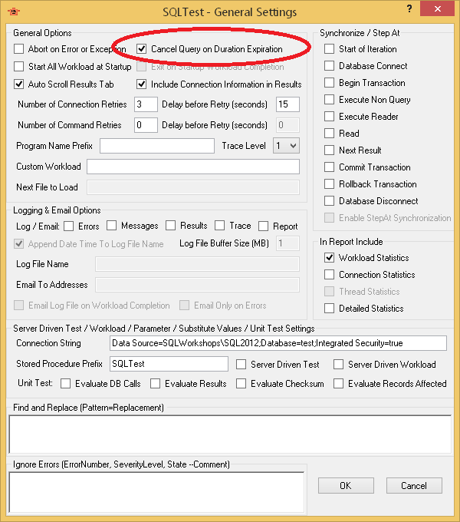
Task: Check Start of Iteration option
Action: 329,49
